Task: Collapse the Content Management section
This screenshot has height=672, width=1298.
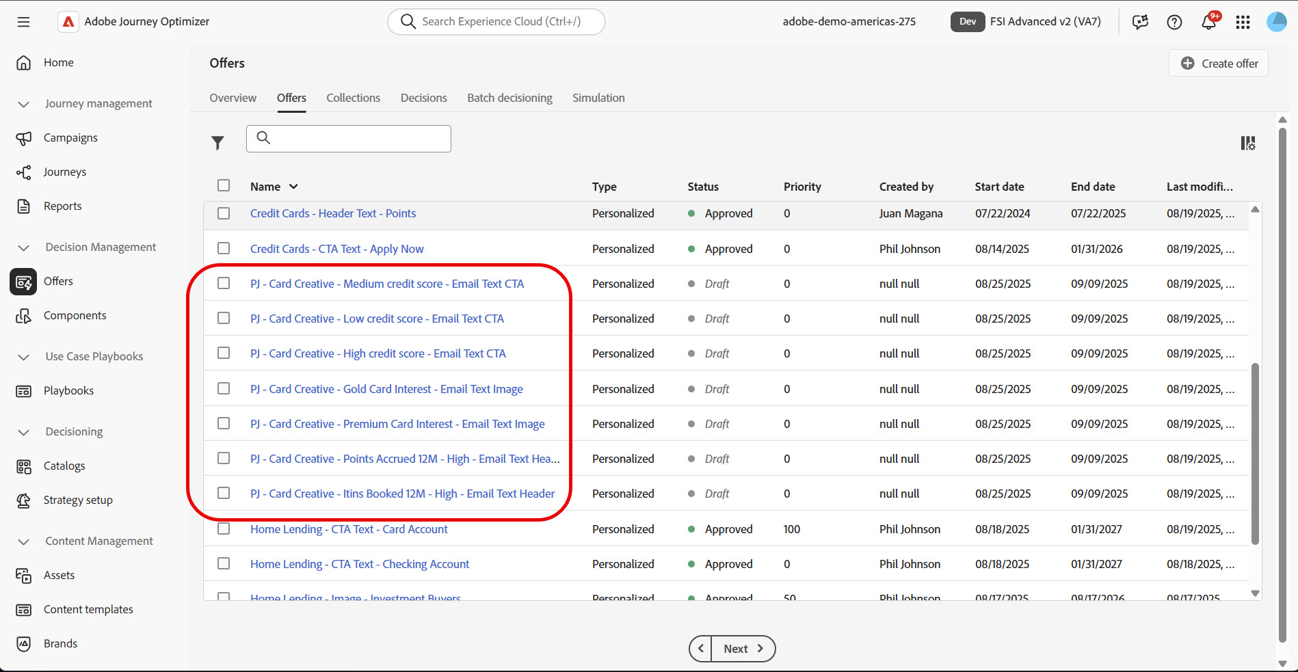Action: pyautogui.click(x=24, y=541)
